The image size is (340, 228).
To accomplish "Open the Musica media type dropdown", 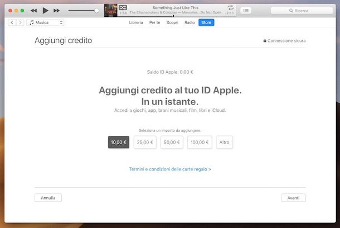I will 45,22.
